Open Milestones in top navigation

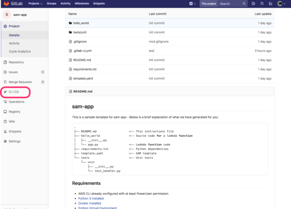pos(82,4)
